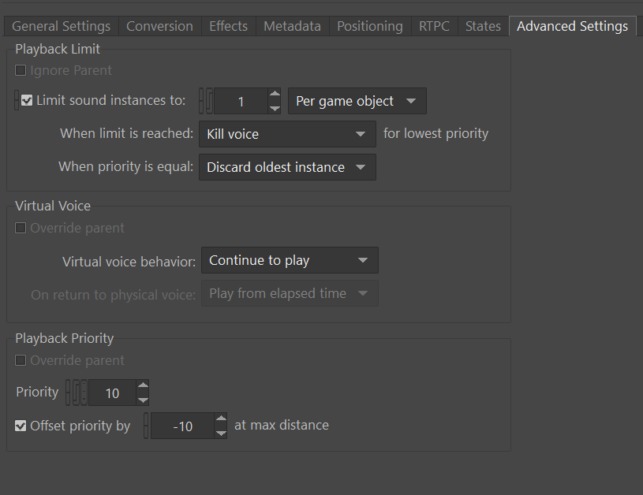Uncheck Limit sound instances to checkbox
Image resolution: width=643 pixels, height=495 pixels.
(x=27, y=100)
